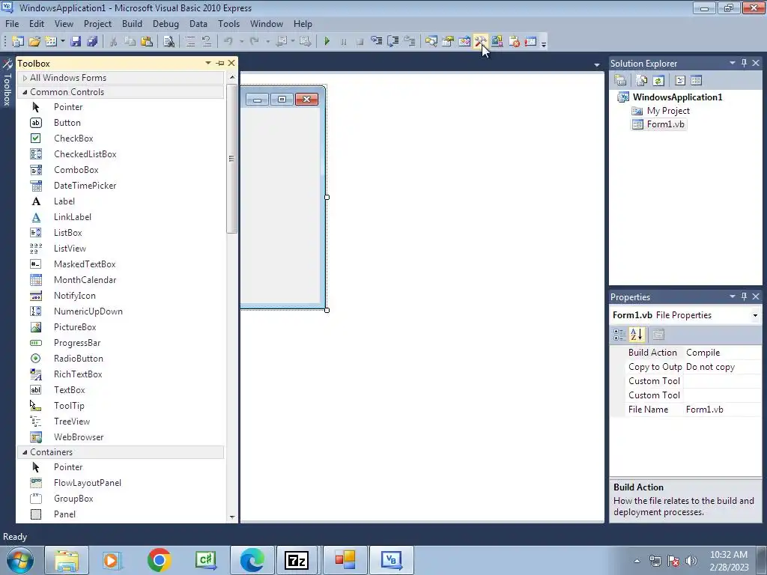The image size is (767, 575).
Task: Click the Save All toolbar icon
Action: point(92,42)
